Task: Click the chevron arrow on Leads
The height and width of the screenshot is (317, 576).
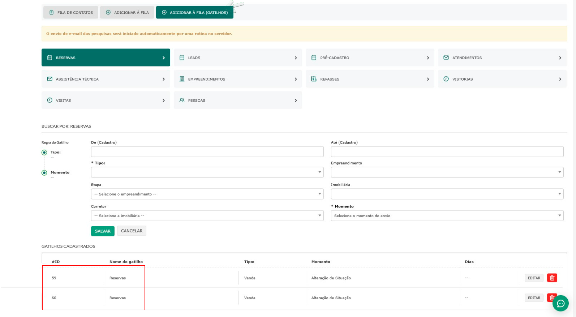Action: (x=296, y=58)
